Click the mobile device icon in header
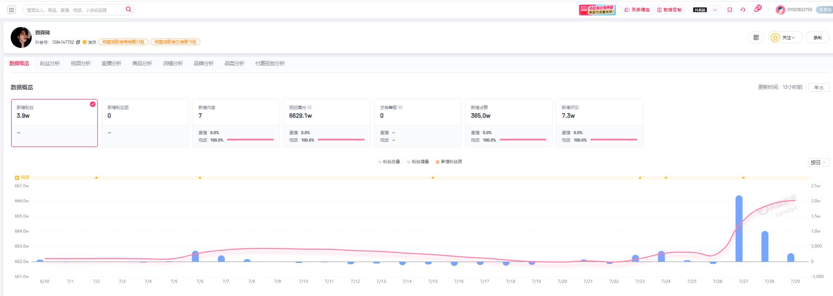The image size is (833, 296). pyautogui.click(x=730, y=10)
